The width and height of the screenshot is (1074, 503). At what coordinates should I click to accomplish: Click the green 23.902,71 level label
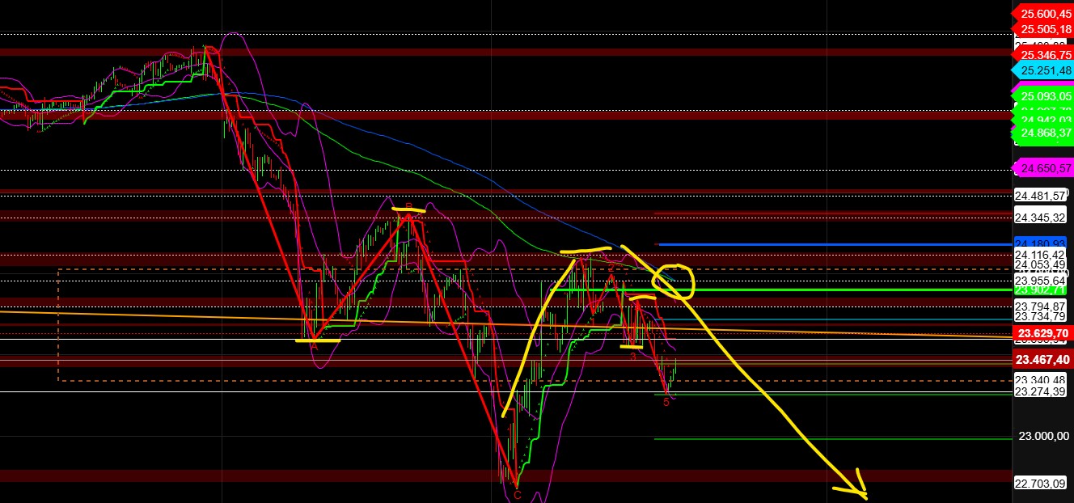coord(1042,288)
